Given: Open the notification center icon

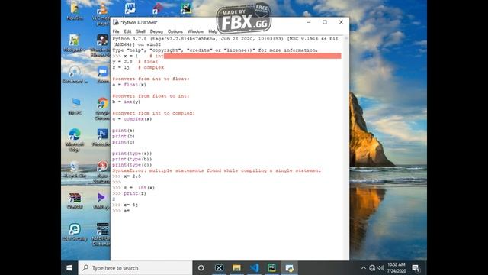Looking at the screenshot, I should (416, 268).
